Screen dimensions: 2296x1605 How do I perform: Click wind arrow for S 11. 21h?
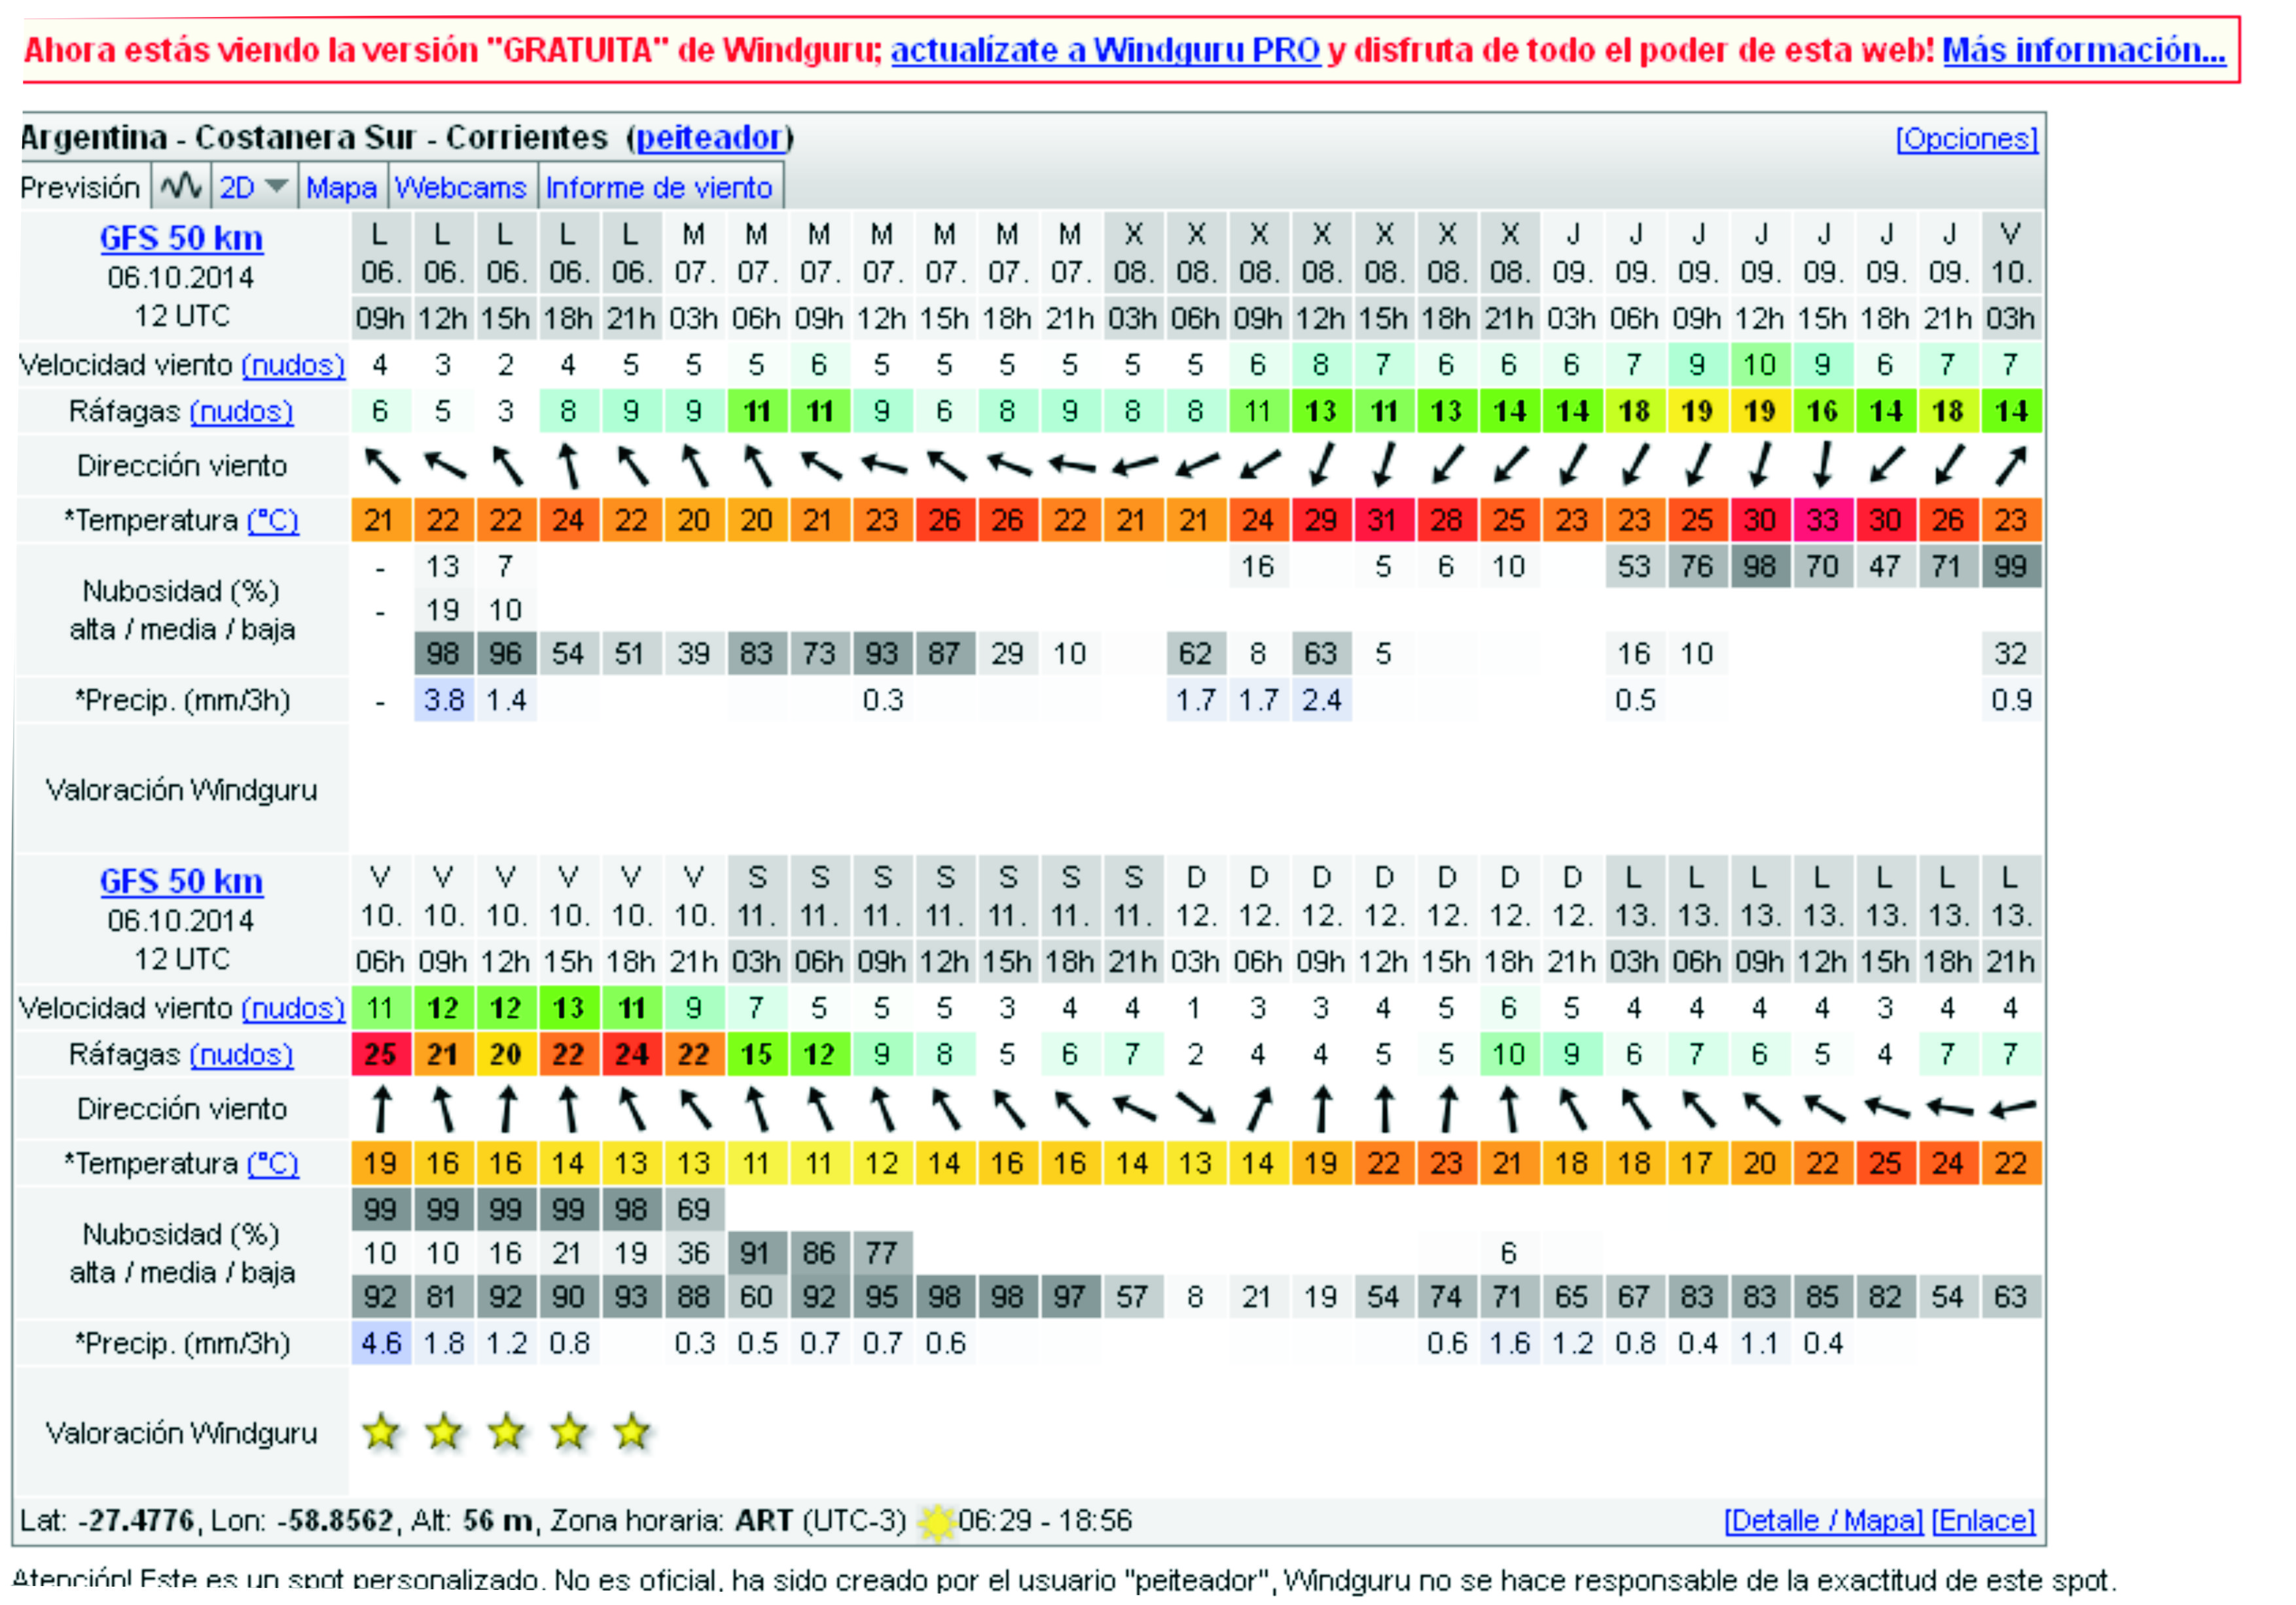coord(1134,1109)
